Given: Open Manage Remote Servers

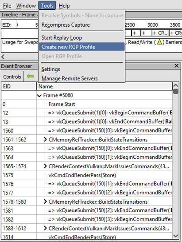Looking at the screenshot, I should click(x=82, y=78).
